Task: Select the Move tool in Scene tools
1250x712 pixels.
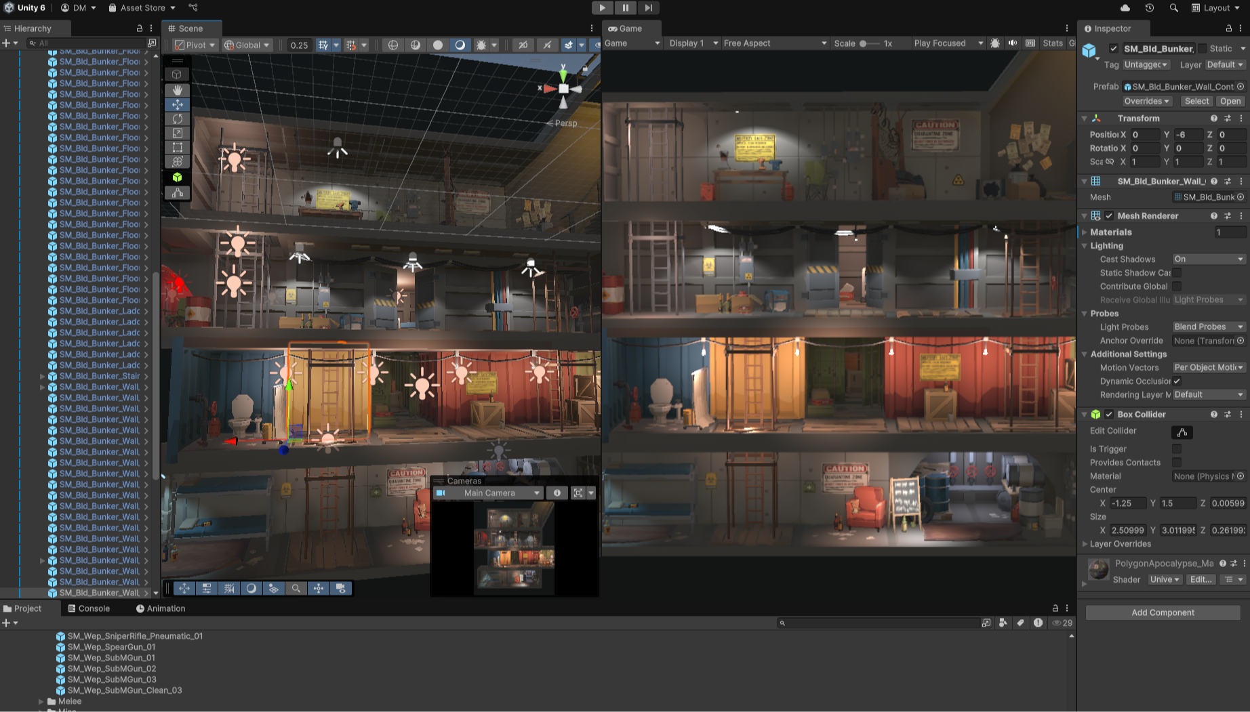Action: (x=178, y=104)
